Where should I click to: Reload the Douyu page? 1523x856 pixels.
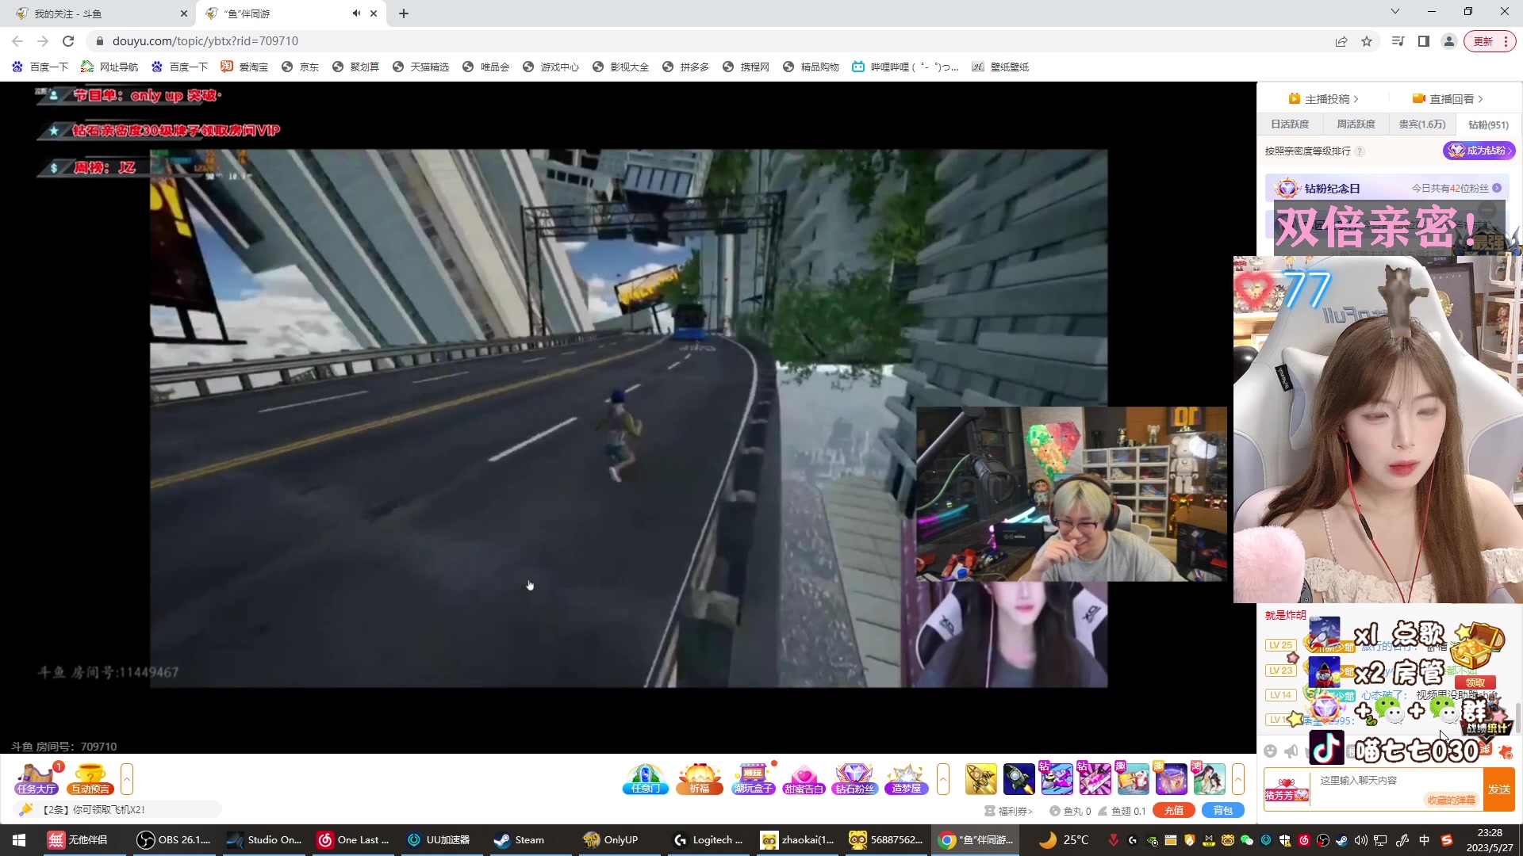pyautogui.click(x=68, y=41)
